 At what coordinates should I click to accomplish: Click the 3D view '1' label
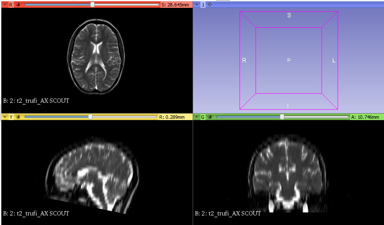pyautogui.click(x=203, y=5)
